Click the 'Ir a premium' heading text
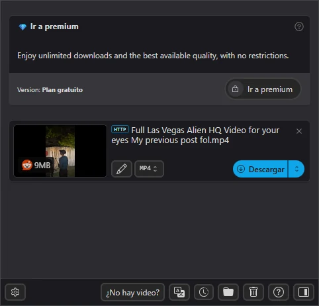319x306 pixels. point(54,26)
